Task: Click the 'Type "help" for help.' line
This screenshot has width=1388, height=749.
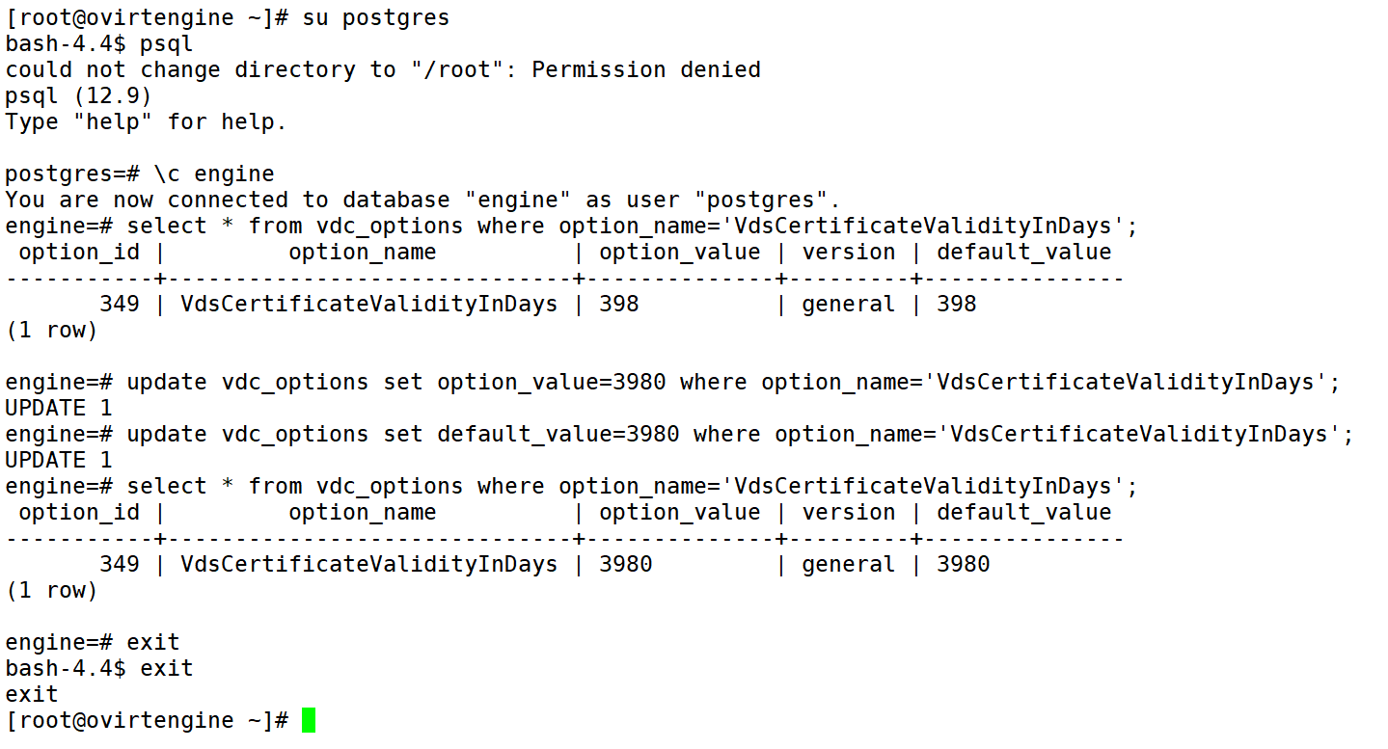Action: [x=146, y=121]
